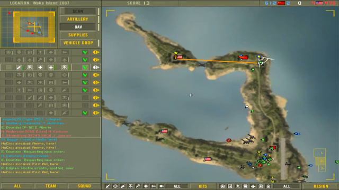
Task: Toggle the green check for squad 3
Action: [85, 68]
